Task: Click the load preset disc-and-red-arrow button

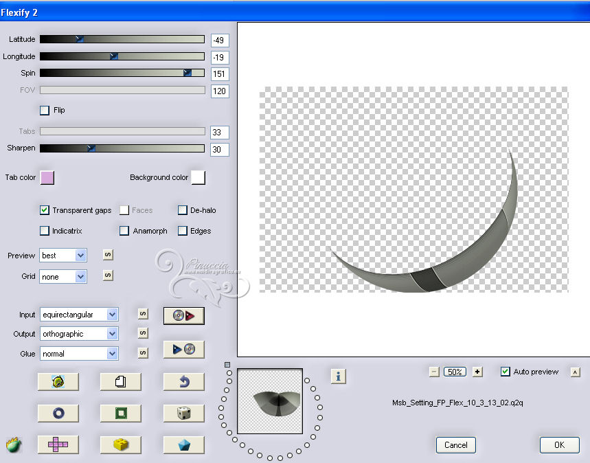Action: click(x=183, y=315)
